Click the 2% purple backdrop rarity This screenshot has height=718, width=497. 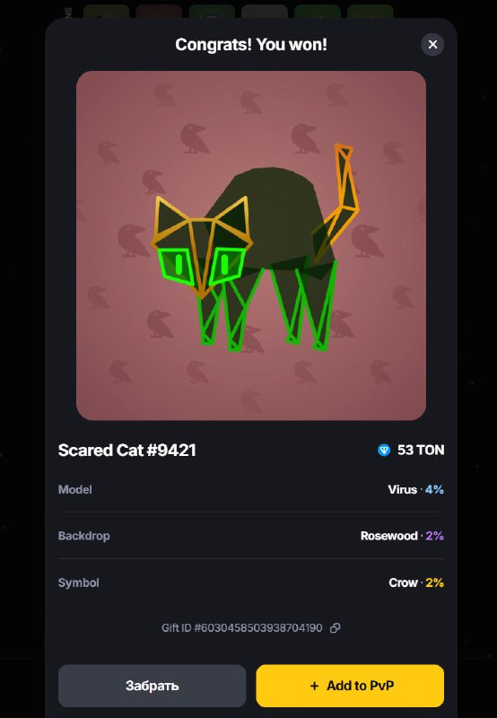coord(435,536)
